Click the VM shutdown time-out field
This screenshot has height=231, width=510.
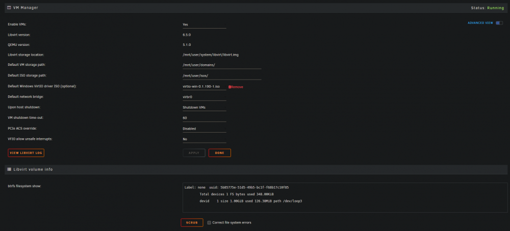click(205, 118)
